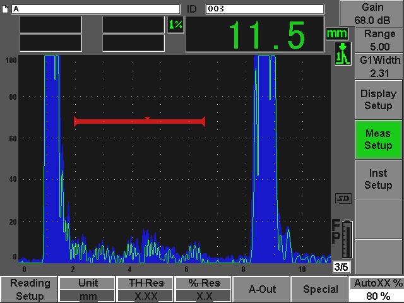Click the SD card status icon
404x303 pixels.
(x=343, y=198)
